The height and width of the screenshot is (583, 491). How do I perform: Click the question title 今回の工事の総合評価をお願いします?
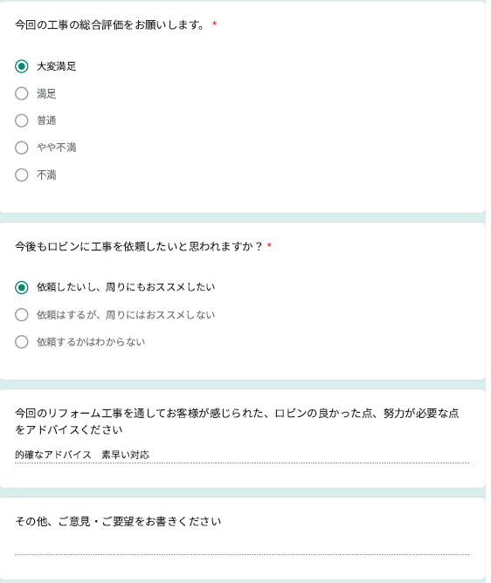110,25
